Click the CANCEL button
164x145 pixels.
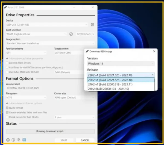coord(85,140)
